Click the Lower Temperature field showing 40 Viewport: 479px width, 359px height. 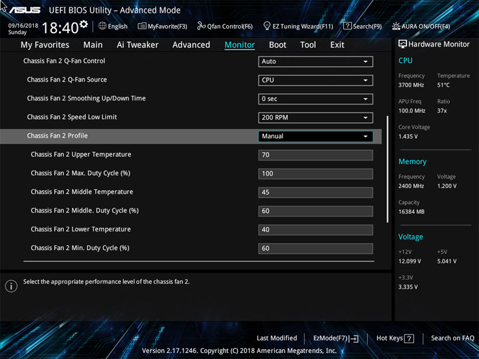(315, 229)
